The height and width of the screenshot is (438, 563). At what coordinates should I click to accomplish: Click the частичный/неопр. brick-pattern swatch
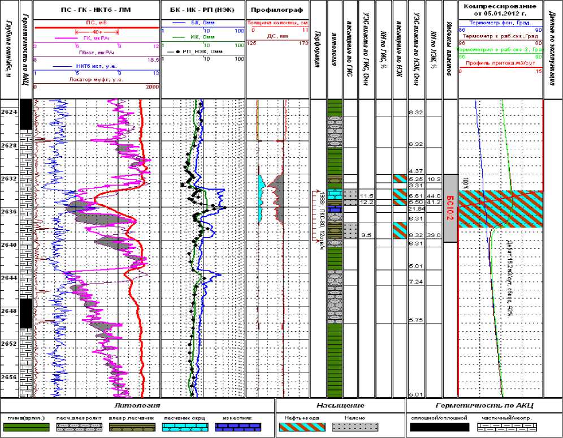coord(507,427)
